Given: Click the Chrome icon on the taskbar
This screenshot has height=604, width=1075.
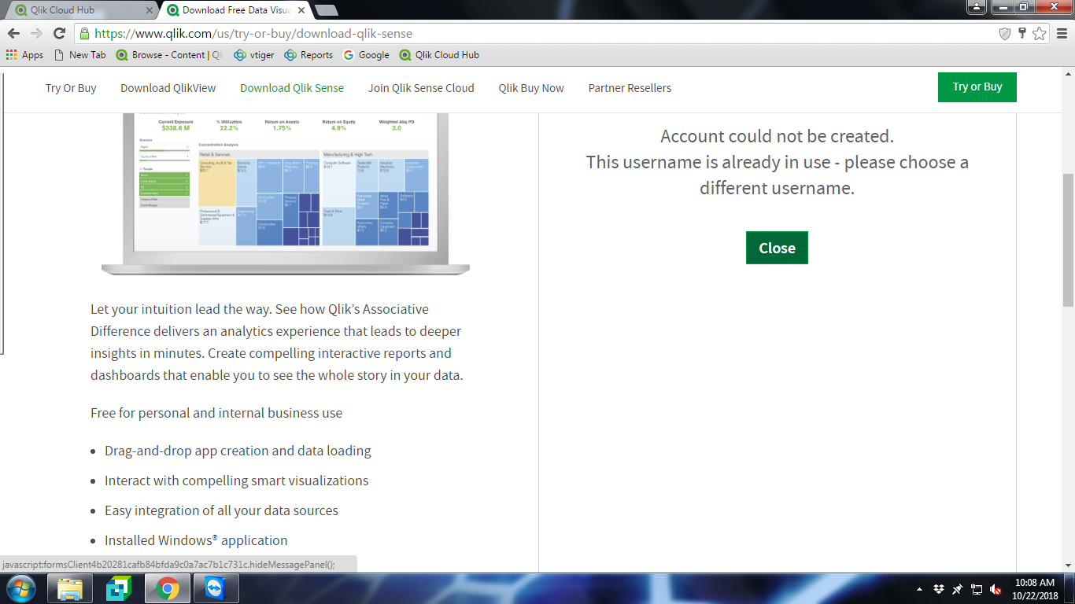Looking at the screenshot, I should (x=167, y=588).
